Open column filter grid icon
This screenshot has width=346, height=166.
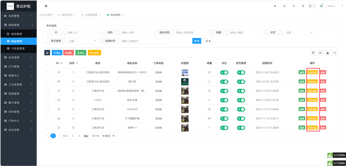click(x=313, y=53)
